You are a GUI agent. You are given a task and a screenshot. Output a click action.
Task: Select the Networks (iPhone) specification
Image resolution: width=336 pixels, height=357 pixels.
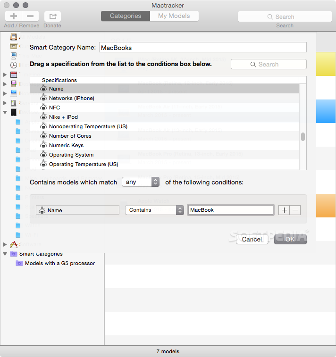[165, 98]
